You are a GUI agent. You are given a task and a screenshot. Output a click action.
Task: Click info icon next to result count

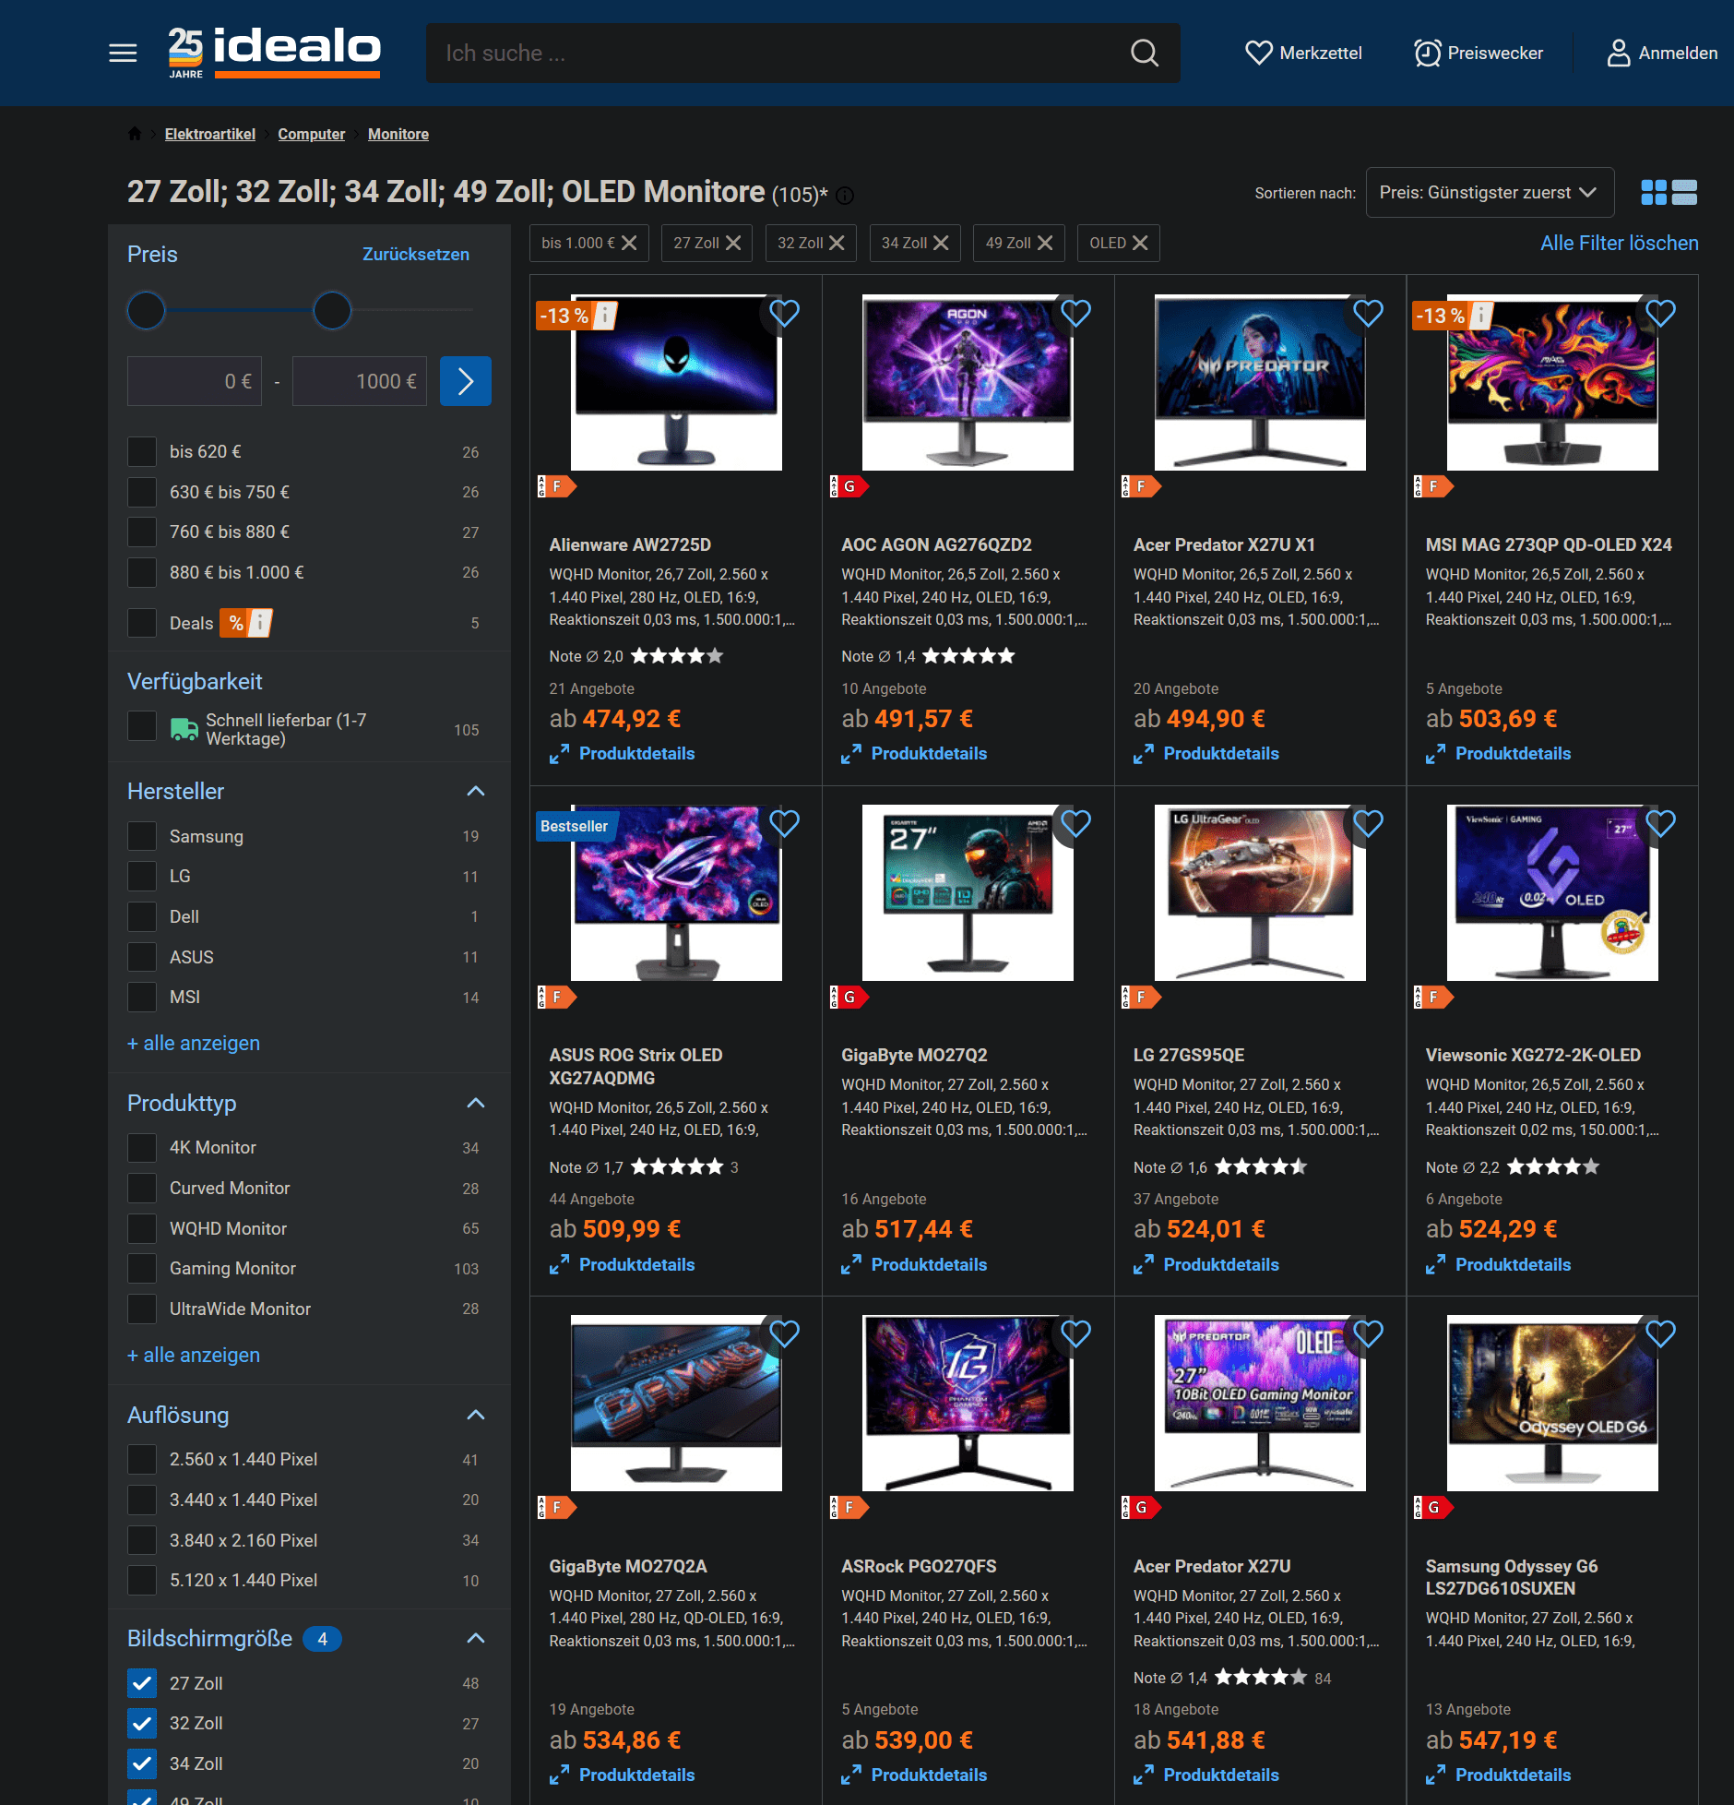pos(845,195)
